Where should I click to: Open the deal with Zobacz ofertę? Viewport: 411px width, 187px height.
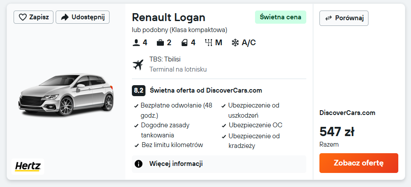pos(358,163)
